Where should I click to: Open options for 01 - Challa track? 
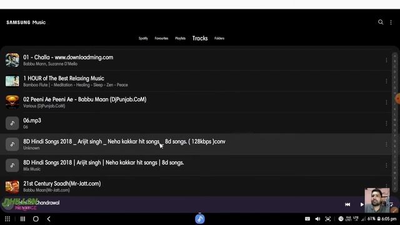coord(386,60)
